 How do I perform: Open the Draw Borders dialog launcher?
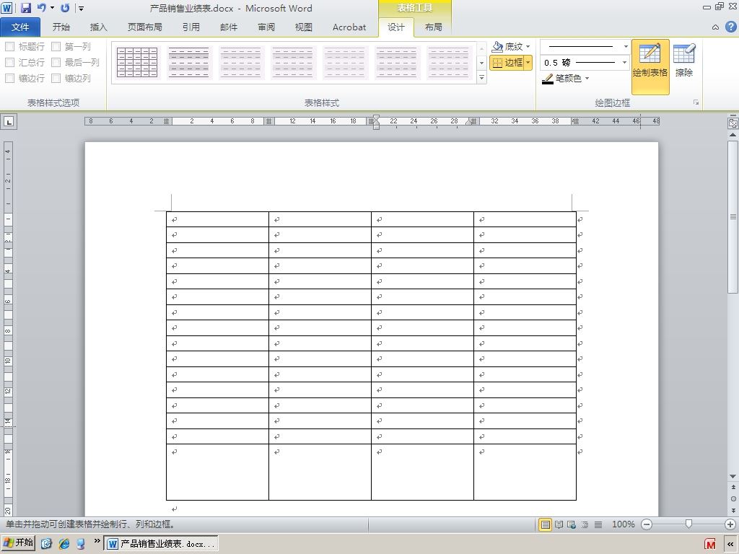tap(696, 102)
